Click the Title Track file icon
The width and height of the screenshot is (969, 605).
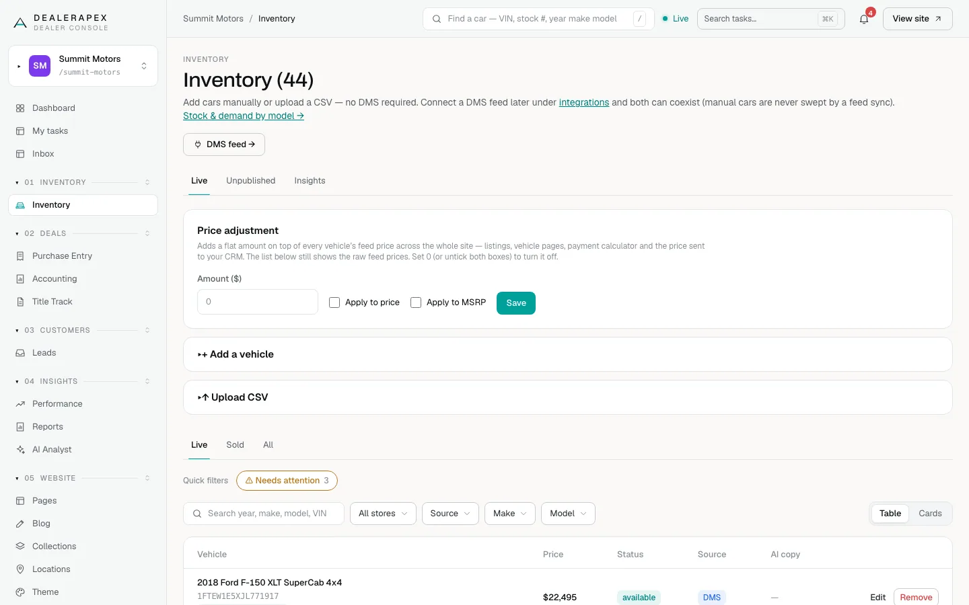pyautogui.click(x=20, y=302)
